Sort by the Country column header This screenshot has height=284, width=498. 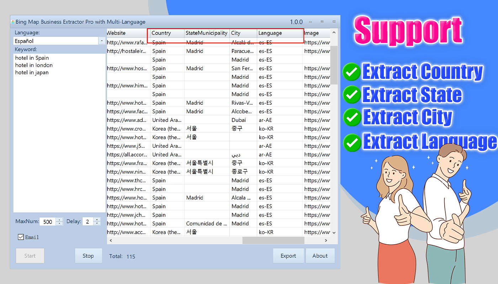[x=167, y=33]
